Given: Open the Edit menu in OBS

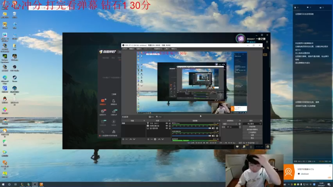Looking at the screenshot, I should 132,49.
